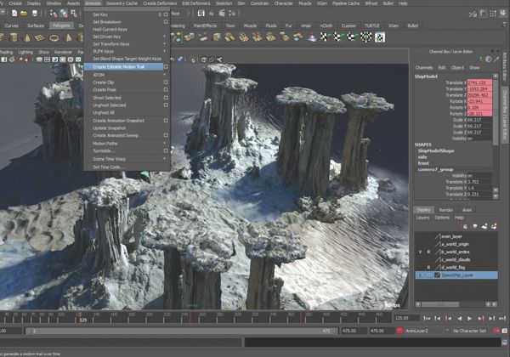Open the viewport Lighting menu

coord(25,52)
